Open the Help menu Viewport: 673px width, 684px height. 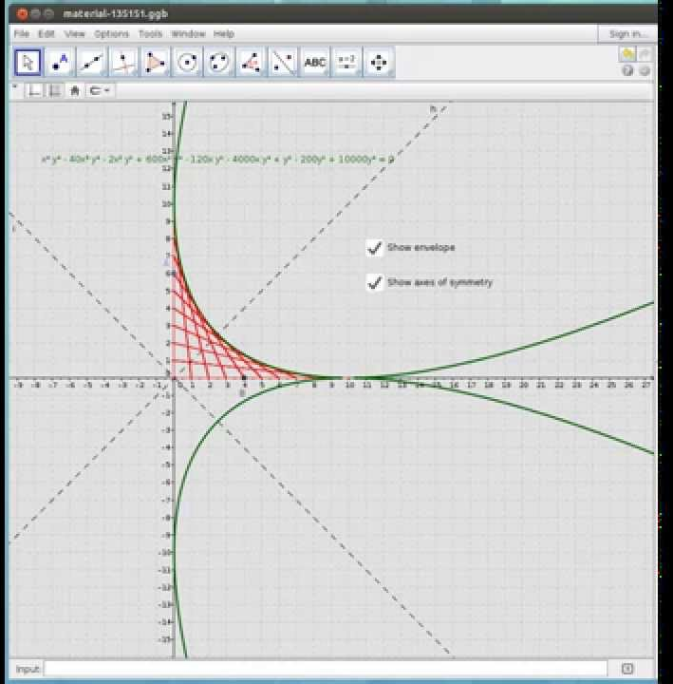point(224,33)
